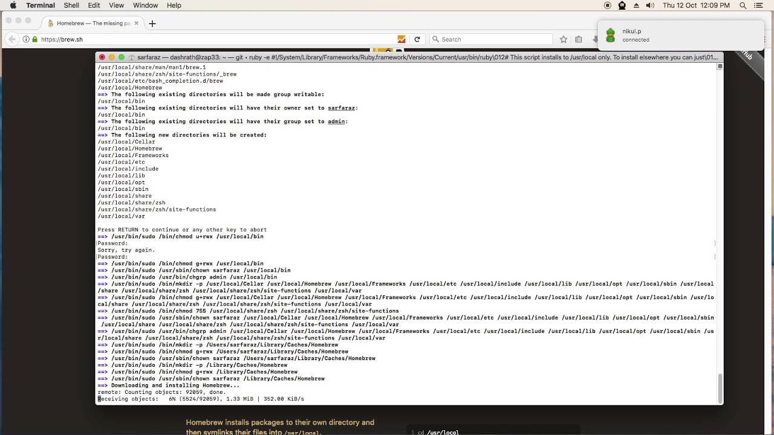This screenshot has height=435, width=774.
Task: Go back in browser history
Action: tap(12, 39)
